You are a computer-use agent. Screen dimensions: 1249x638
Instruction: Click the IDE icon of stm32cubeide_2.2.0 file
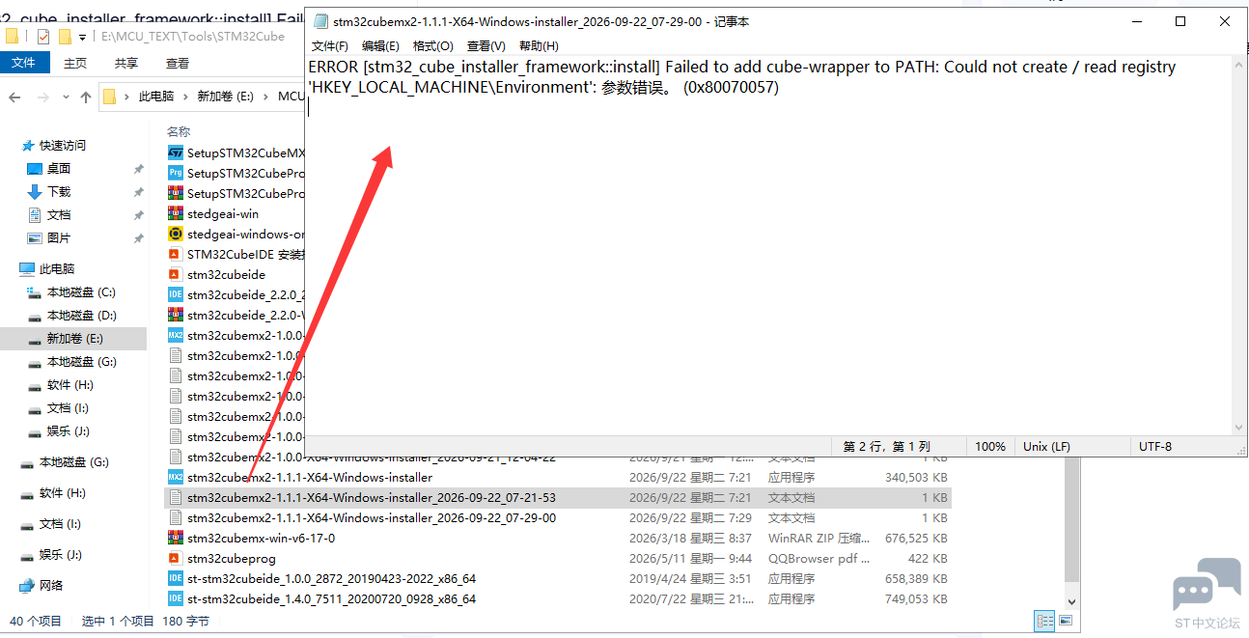tap(175, 294)
